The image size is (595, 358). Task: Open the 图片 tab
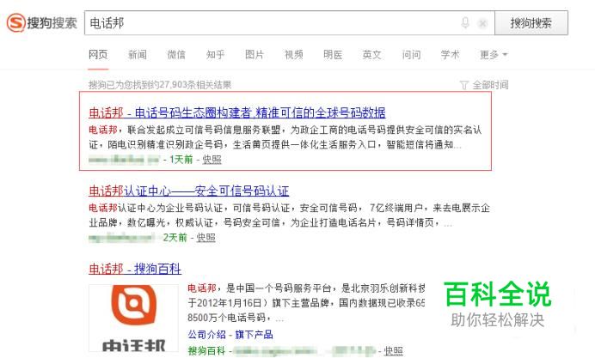(x=255, y=55)
